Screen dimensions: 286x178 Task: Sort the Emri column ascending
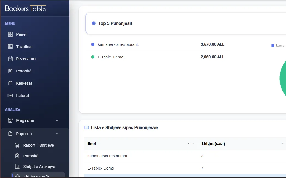point(189,144)
